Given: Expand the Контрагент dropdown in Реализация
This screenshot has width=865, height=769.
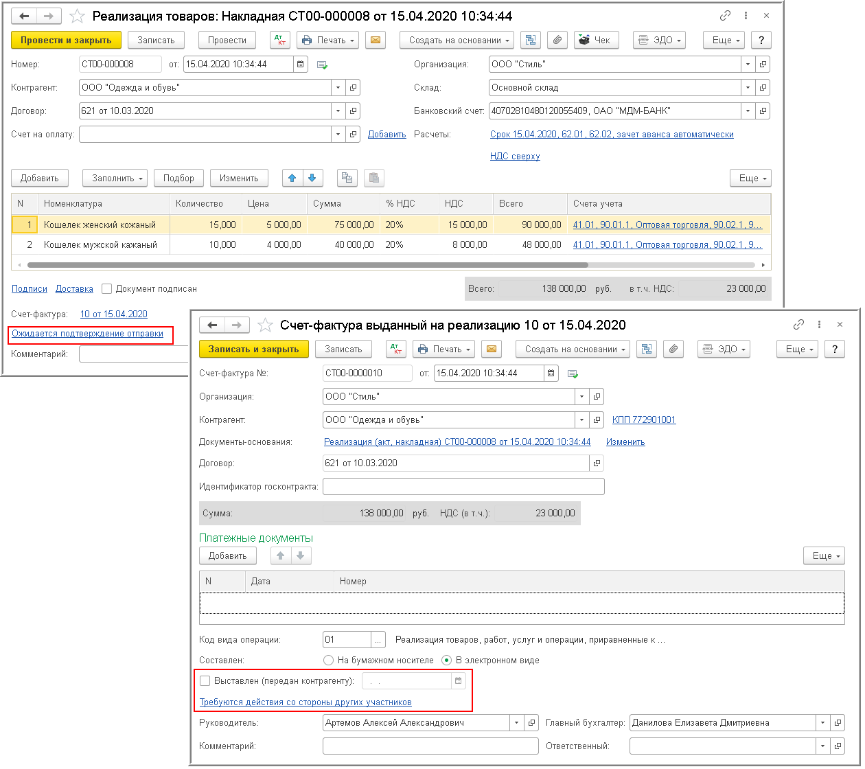Looking at the screenshot, I should coord(338,88).
